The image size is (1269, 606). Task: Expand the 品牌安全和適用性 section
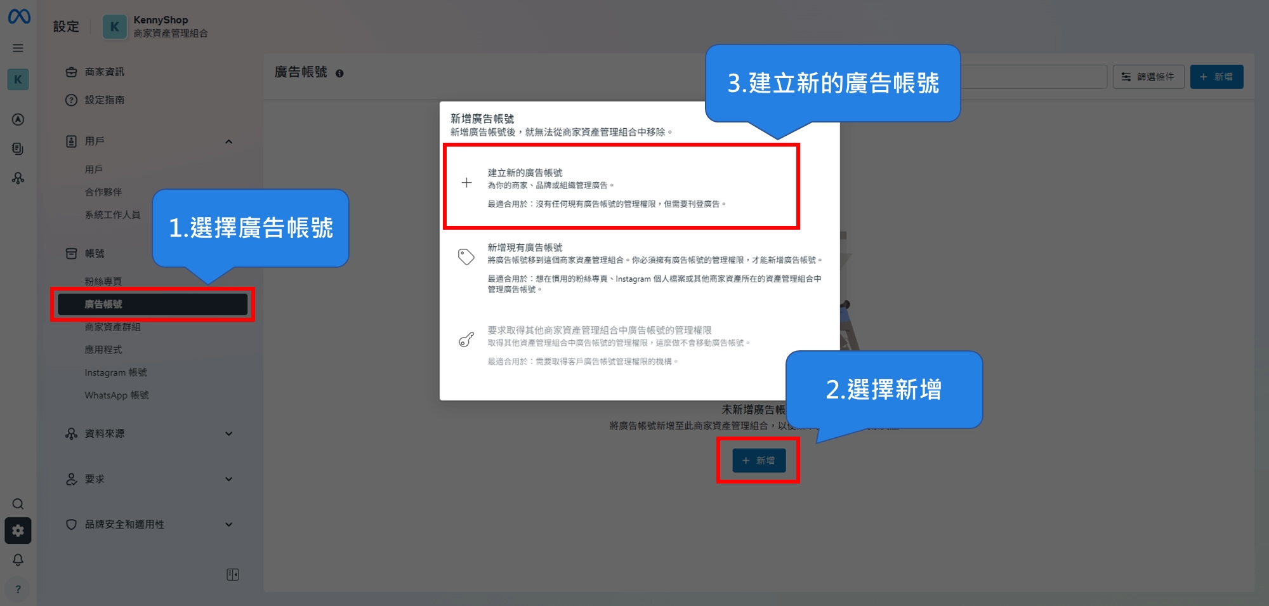click(x=229, y=525)
